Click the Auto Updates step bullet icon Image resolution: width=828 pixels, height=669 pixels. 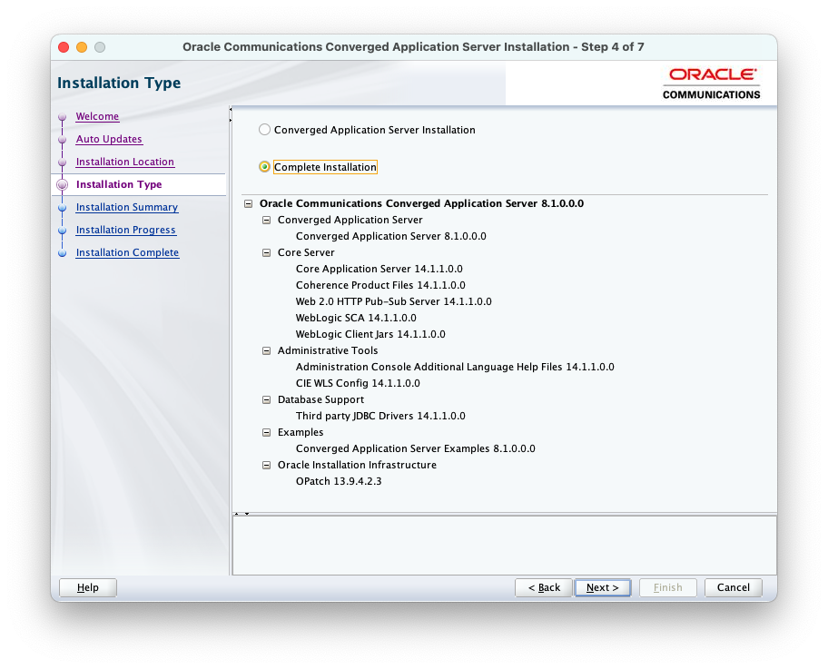(63, 140)
